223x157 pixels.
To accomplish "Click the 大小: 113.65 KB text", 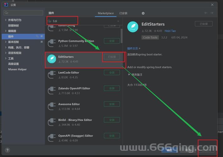I will tap(137, 85).
